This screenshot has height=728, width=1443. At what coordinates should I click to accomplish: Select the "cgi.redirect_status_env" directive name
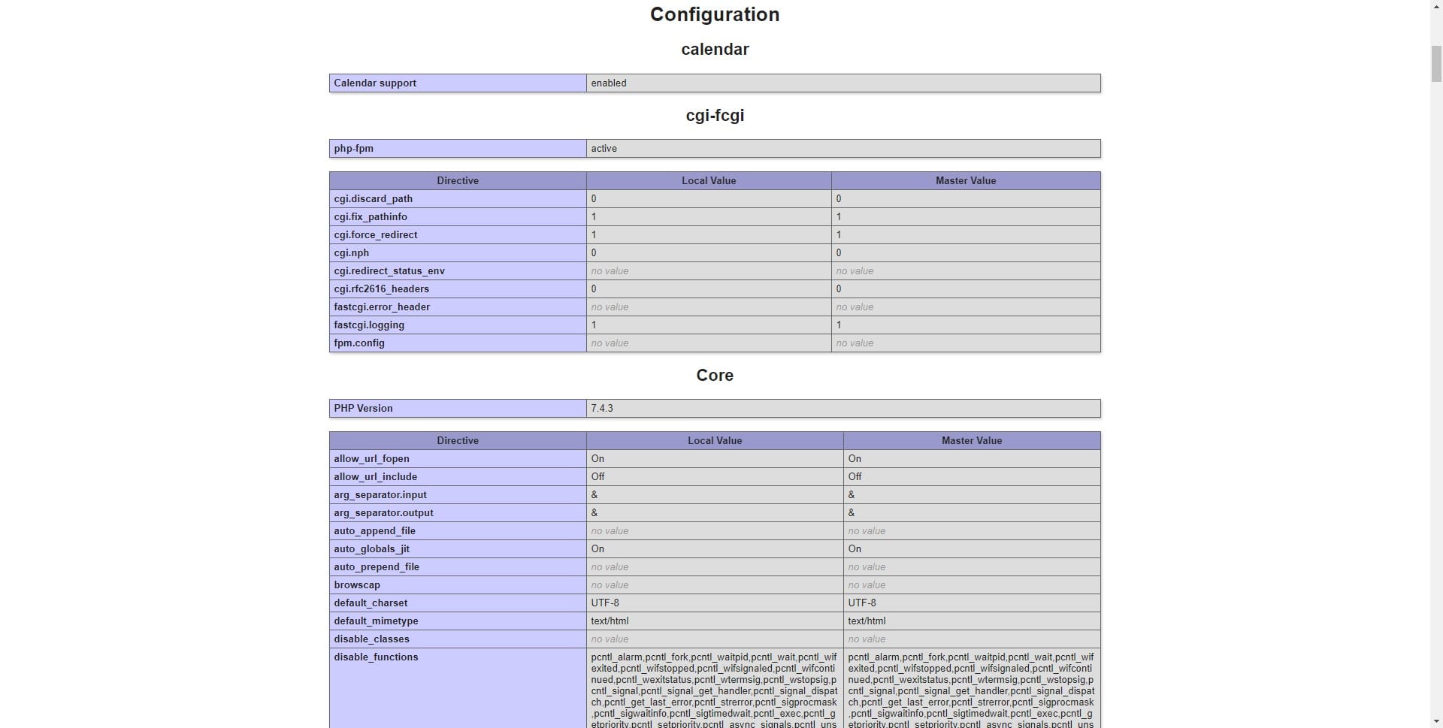coord(389,271)
